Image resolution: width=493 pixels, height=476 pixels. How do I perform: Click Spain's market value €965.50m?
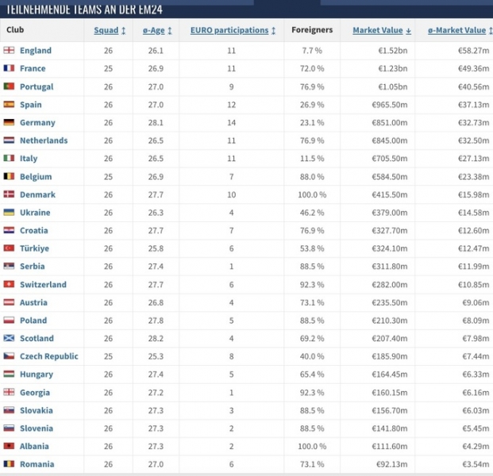click(389, 105)
